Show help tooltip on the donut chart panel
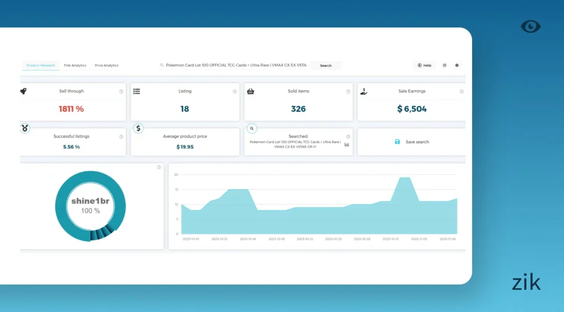564x312 pixels. click(x=159, y=167)
